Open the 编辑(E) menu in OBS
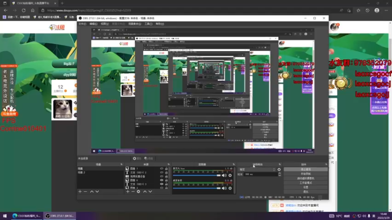 [x=94, y=24]
